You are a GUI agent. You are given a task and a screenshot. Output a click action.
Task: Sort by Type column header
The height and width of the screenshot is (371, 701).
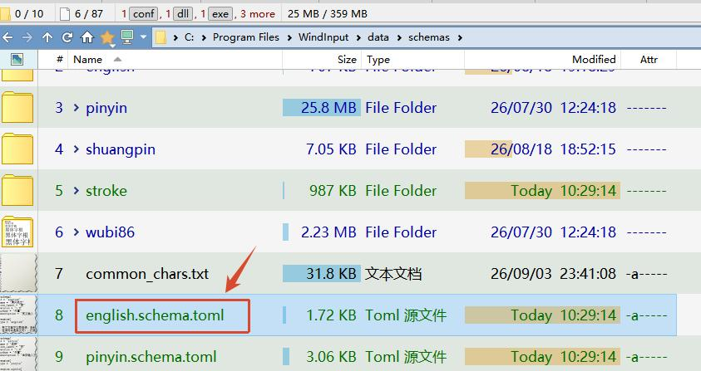[x=413, y=60]
